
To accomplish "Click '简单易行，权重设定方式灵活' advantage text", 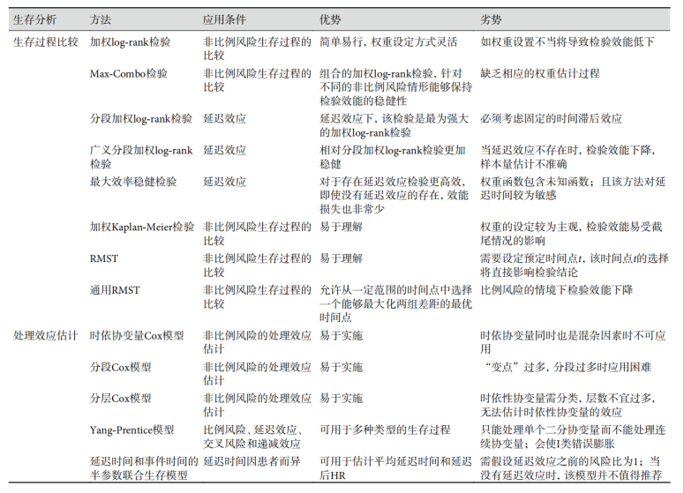I will tap(388, 41).
